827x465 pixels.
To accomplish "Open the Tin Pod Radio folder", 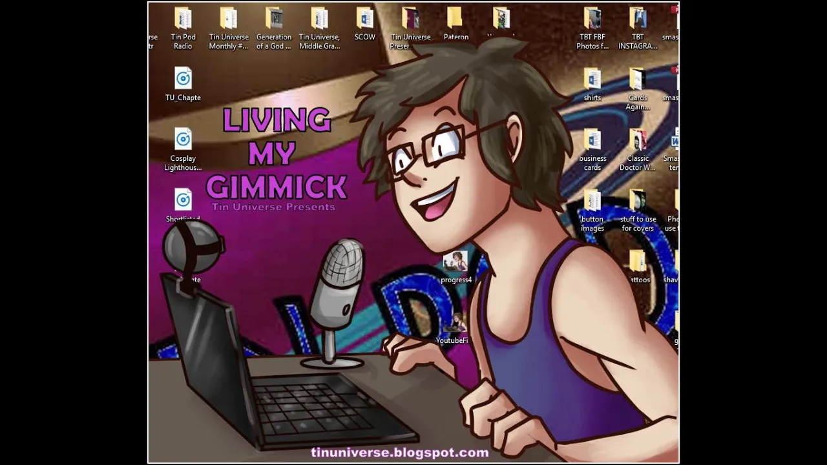I will point(183,29).
